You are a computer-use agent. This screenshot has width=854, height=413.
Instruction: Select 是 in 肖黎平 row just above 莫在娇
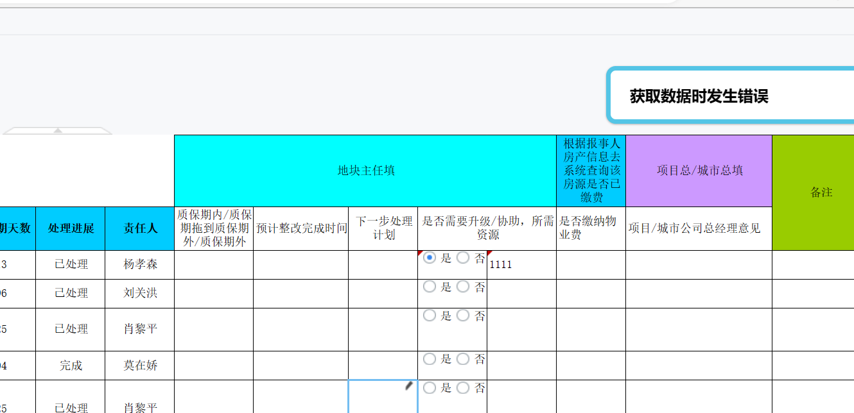point(430,316)
